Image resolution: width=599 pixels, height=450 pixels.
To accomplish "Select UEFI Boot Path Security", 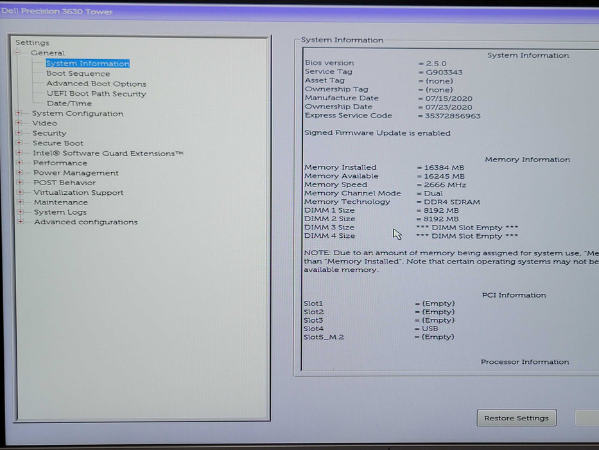I will 96,94.
